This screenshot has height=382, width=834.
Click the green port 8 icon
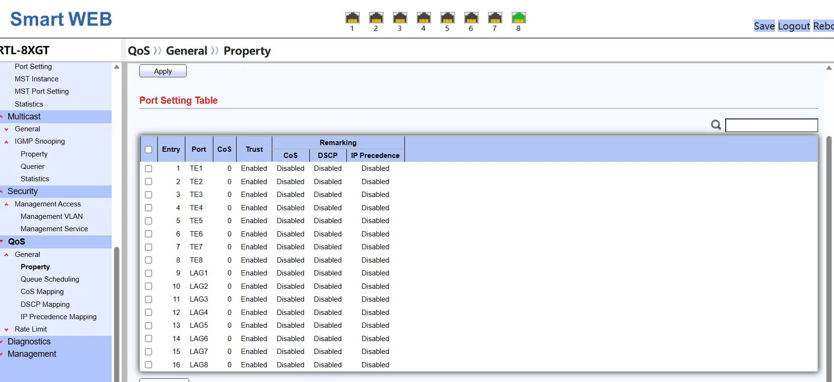coord(518,18)
